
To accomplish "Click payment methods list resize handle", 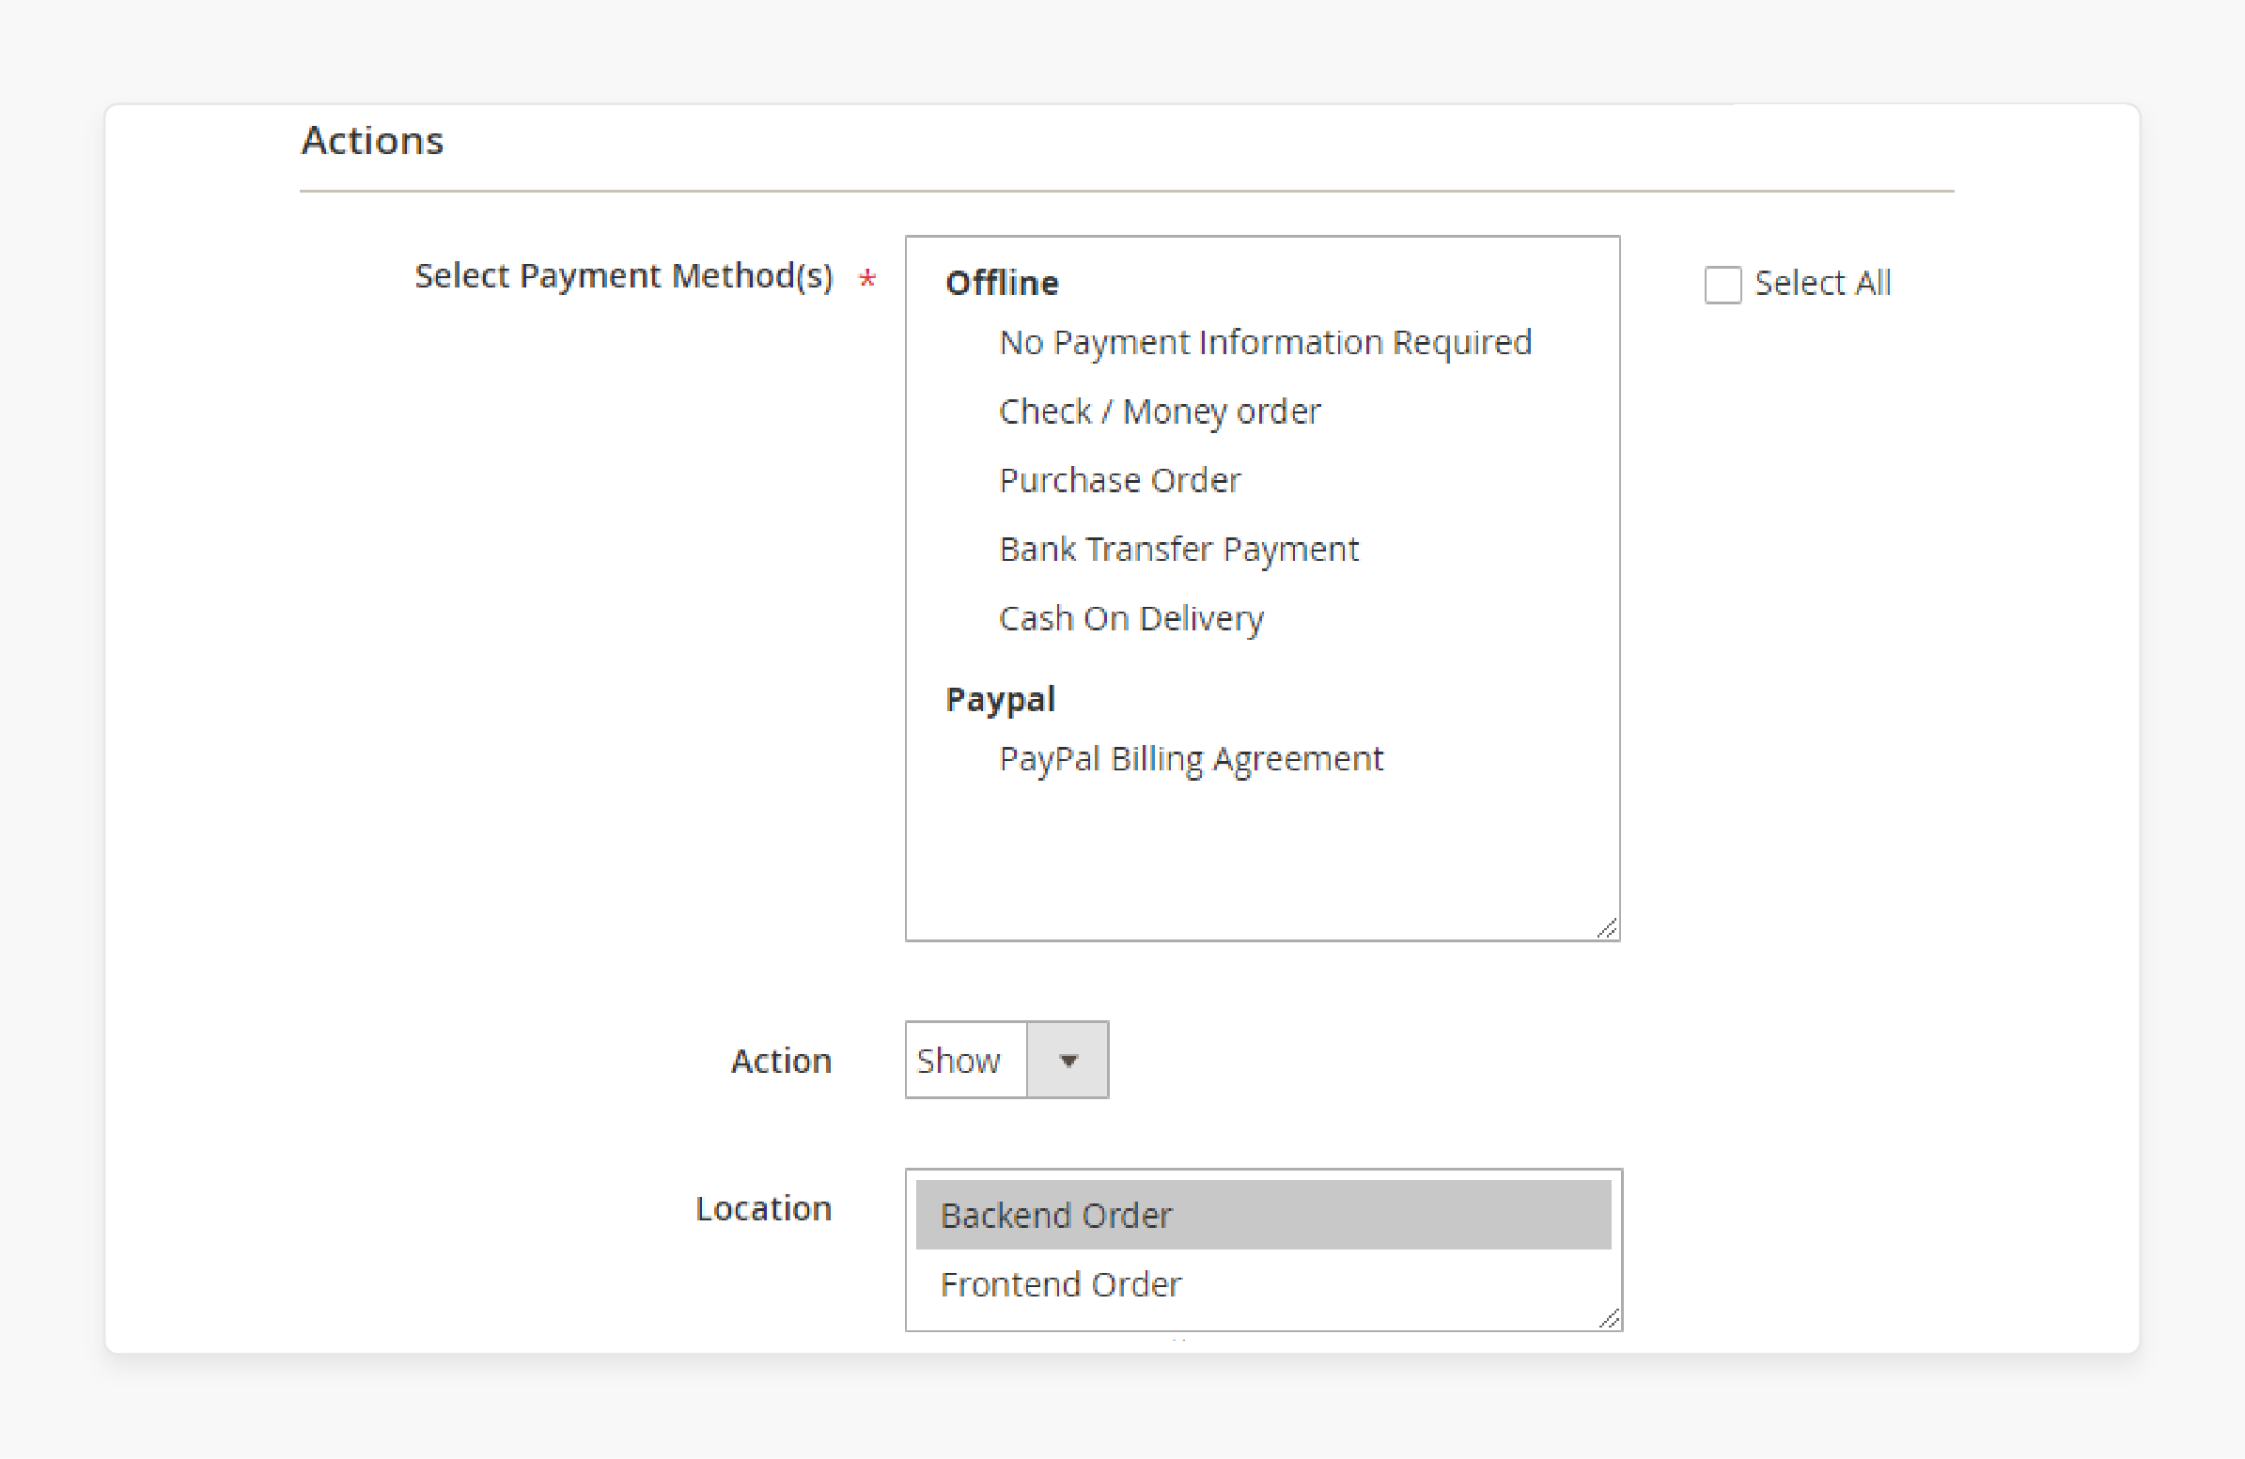I will pyautogui.click(x=1607, y=929).
